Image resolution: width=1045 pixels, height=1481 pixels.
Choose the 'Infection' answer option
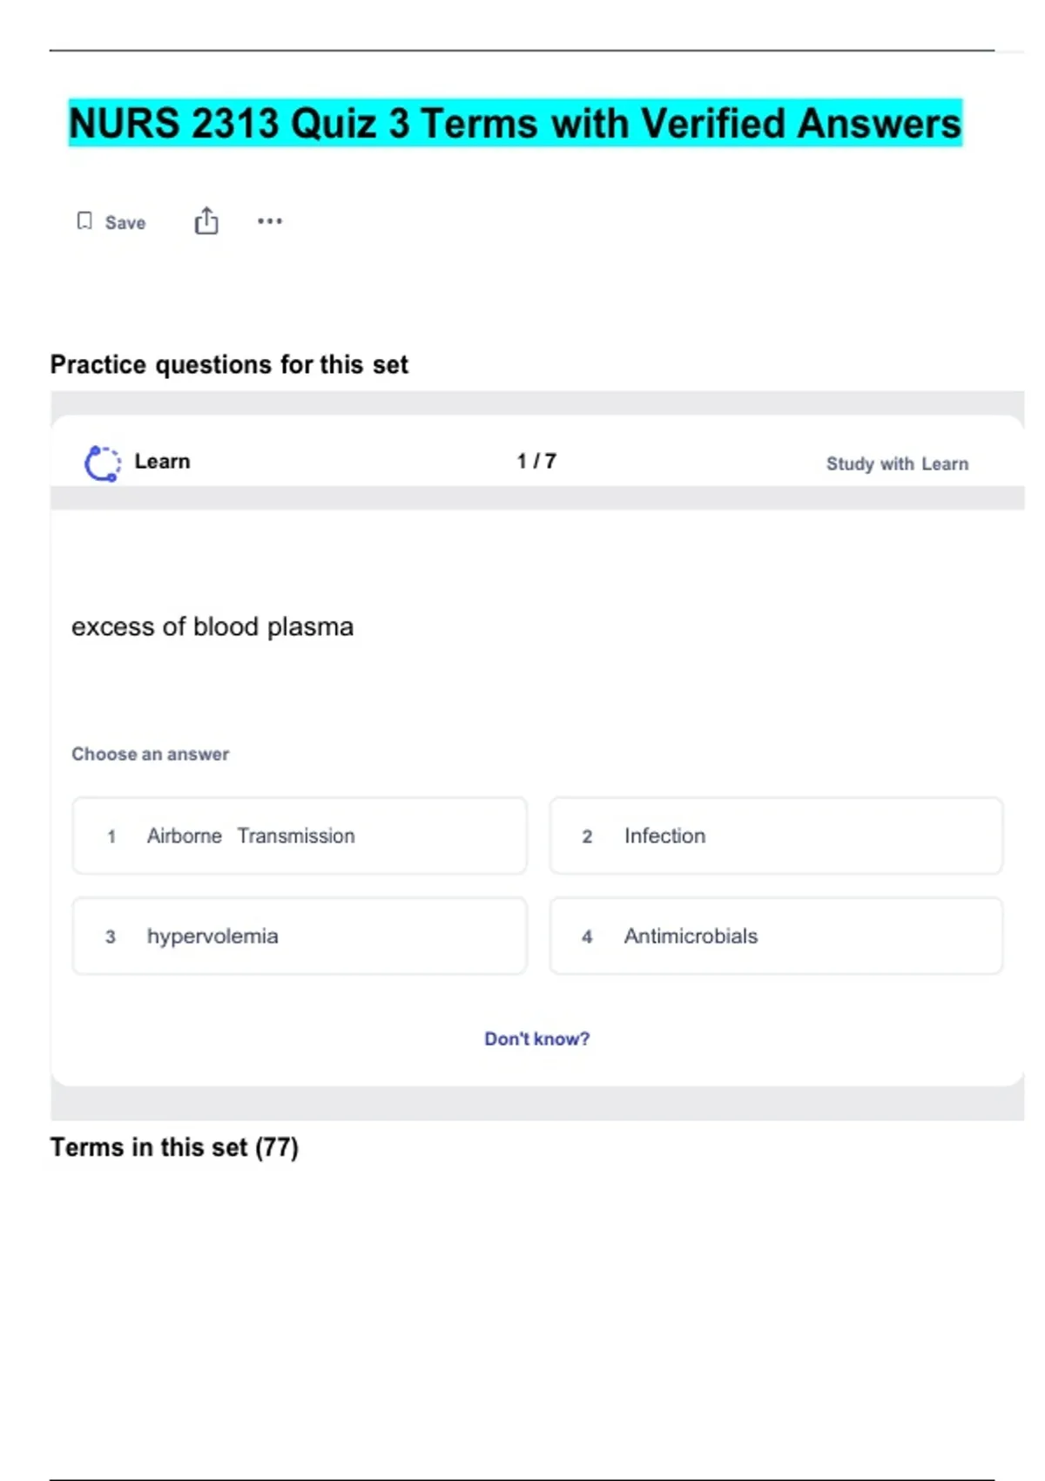tap(776, 836)
